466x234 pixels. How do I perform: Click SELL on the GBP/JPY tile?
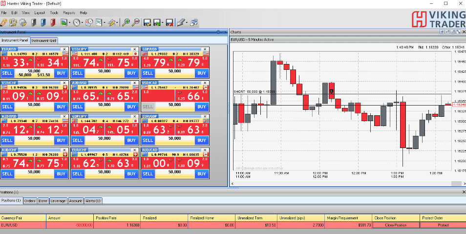tap(78, 140)
